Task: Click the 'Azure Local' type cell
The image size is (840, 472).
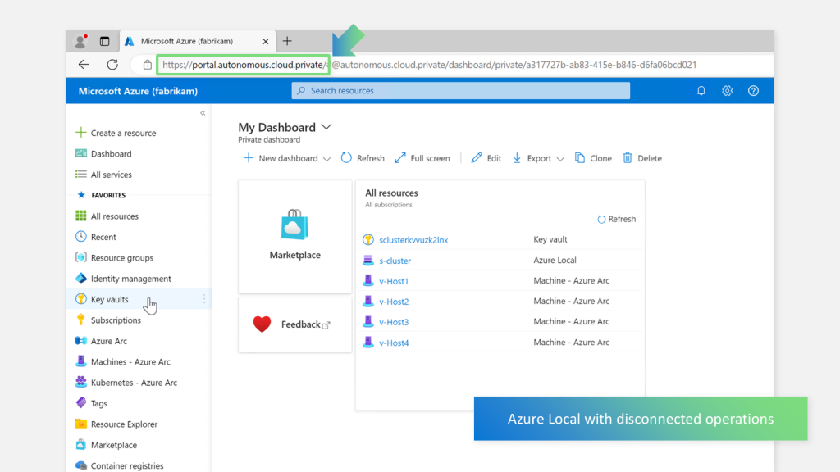Action: (x=555, y=260)
